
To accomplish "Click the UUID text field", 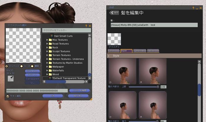I will (37, 91).
